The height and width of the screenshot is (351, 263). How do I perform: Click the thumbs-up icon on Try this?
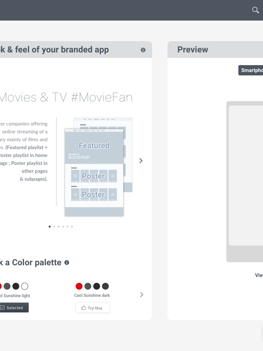point(84,308)
